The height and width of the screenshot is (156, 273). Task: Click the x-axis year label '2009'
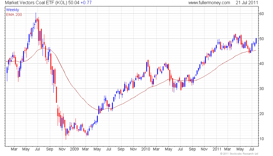pos(74,149)
